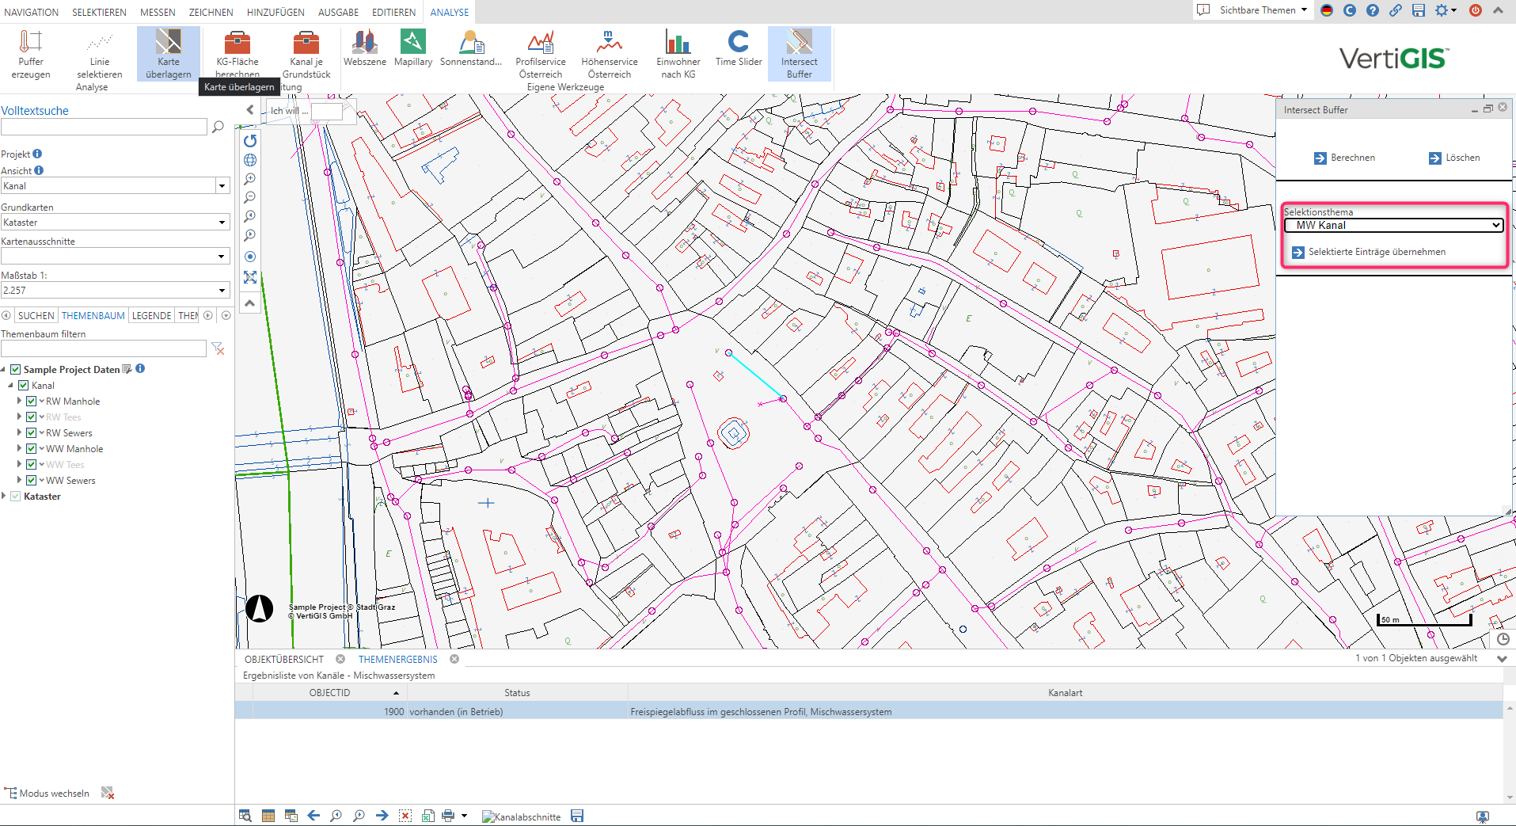Screen dimensions: 1516x826
Task: Toggle the WW Sewers layer checkbox
Action: (x=32, y=481)
